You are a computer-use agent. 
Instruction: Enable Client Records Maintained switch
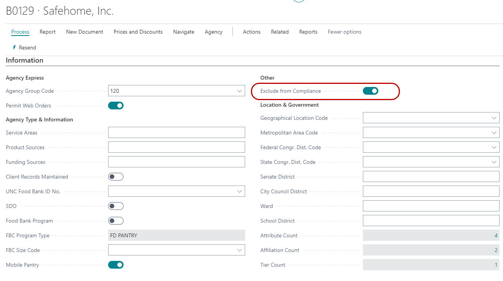click(115, 177)
